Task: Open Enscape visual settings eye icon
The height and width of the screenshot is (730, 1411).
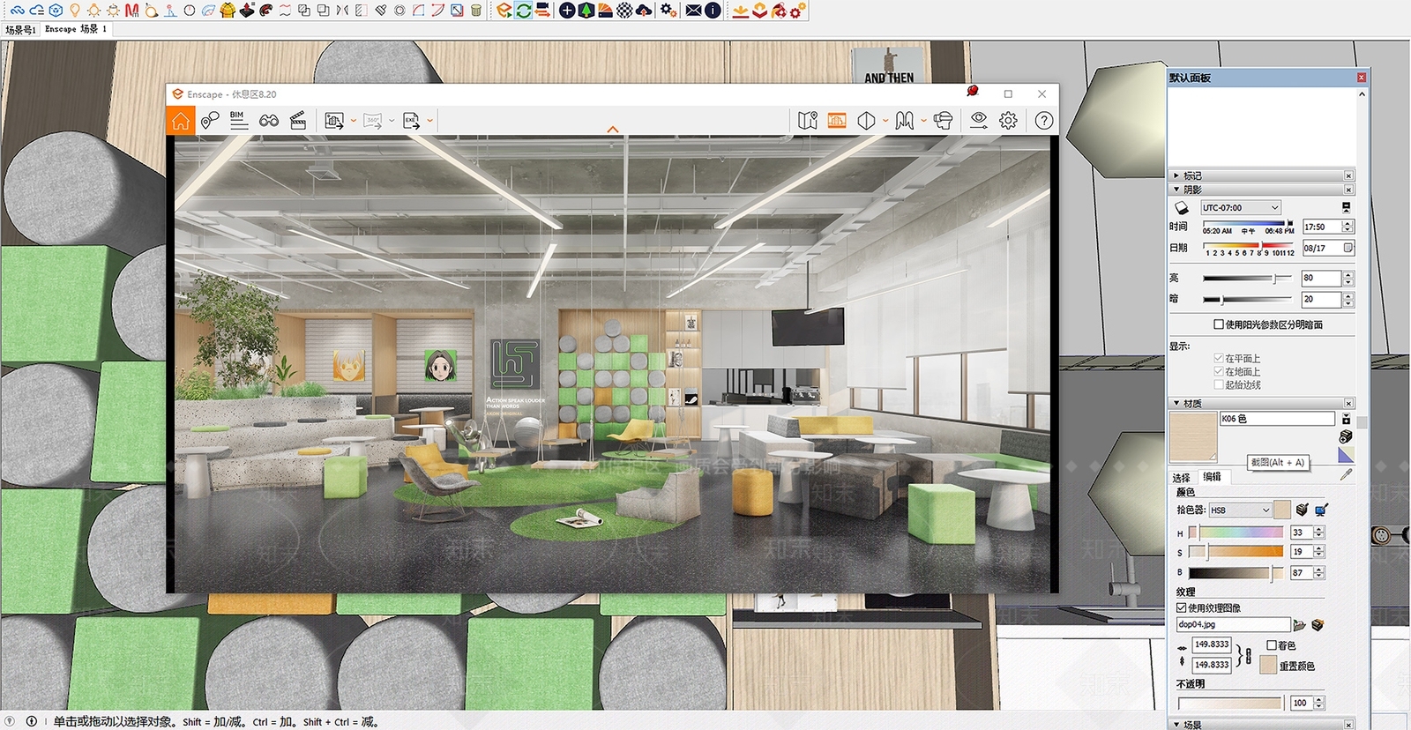Action: pyautogui.click(x=979, y=121)
